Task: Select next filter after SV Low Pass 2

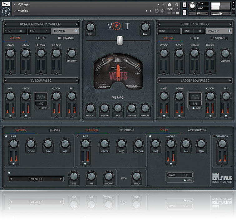Action: (77, 81)
